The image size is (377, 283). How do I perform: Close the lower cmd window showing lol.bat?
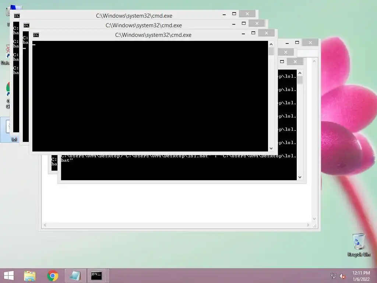(295, 62)
